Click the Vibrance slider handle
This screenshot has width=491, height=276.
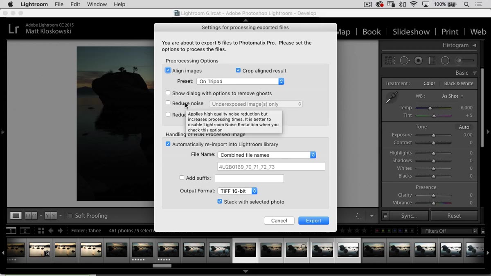tap(434, 203)
